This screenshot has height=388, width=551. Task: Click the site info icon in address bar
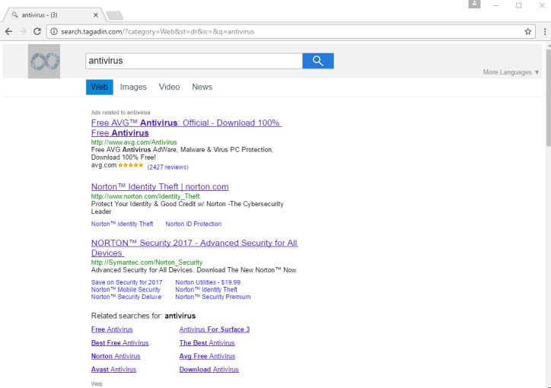(54, 32)
